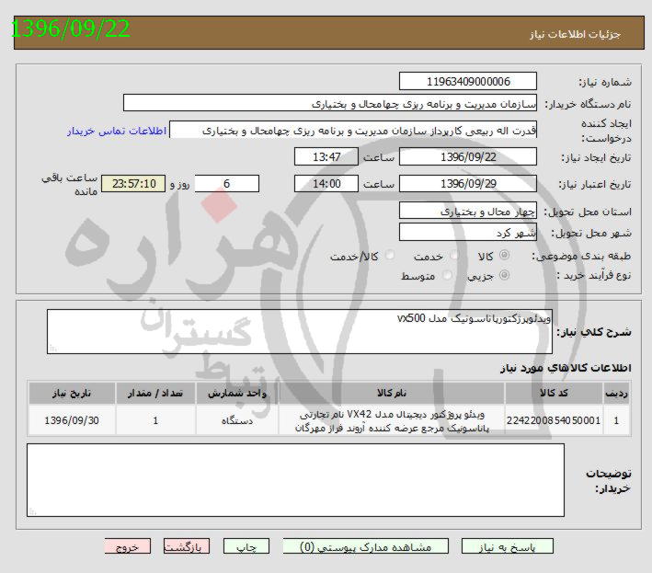Click the تعداد / مقدار column header

[155, 393]
